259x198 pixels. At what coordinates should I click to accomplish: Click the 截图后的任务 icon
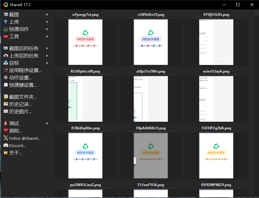tap(6, 48)
